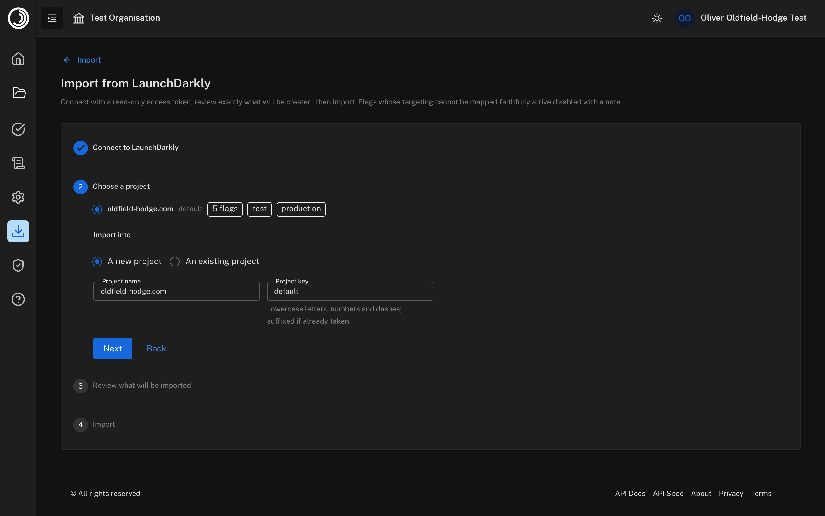Switch theme with the sun icon
Screen dimensions: 825x516
657,18
